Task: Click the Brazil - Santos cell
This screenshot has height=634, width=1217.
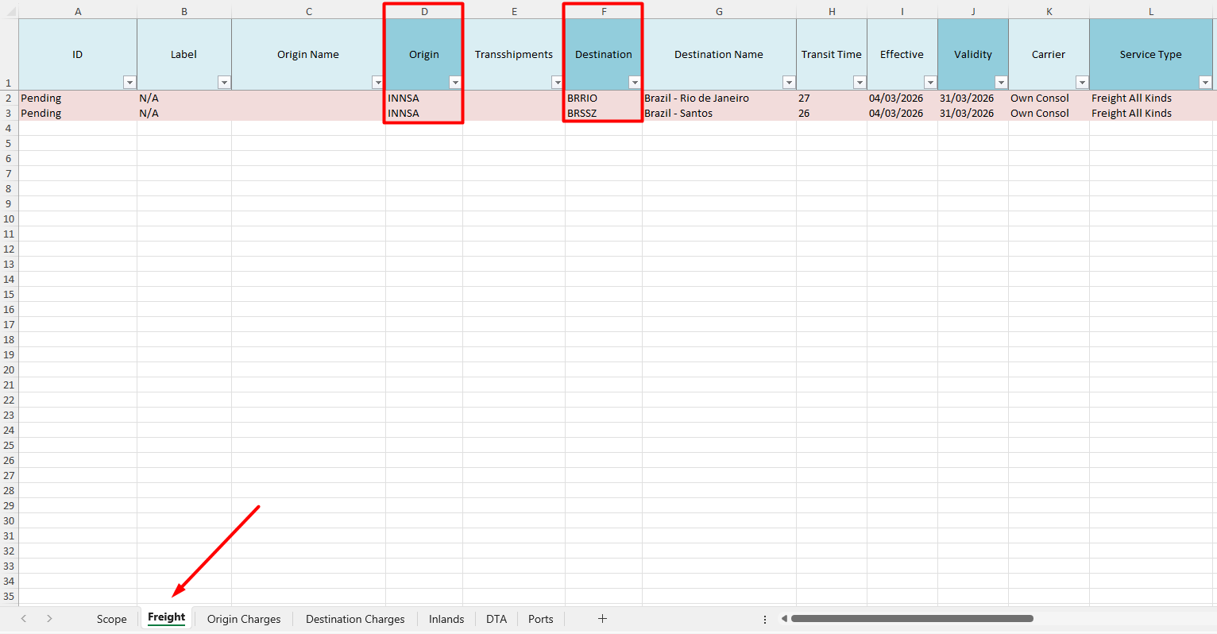Action: click(x=718, y=114)
